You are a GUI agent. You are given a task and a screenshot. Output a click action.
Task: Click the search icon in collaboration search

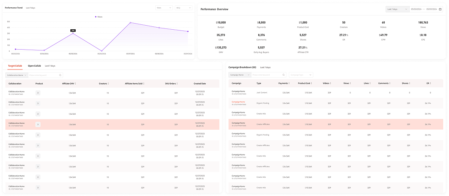pos(61,75)
